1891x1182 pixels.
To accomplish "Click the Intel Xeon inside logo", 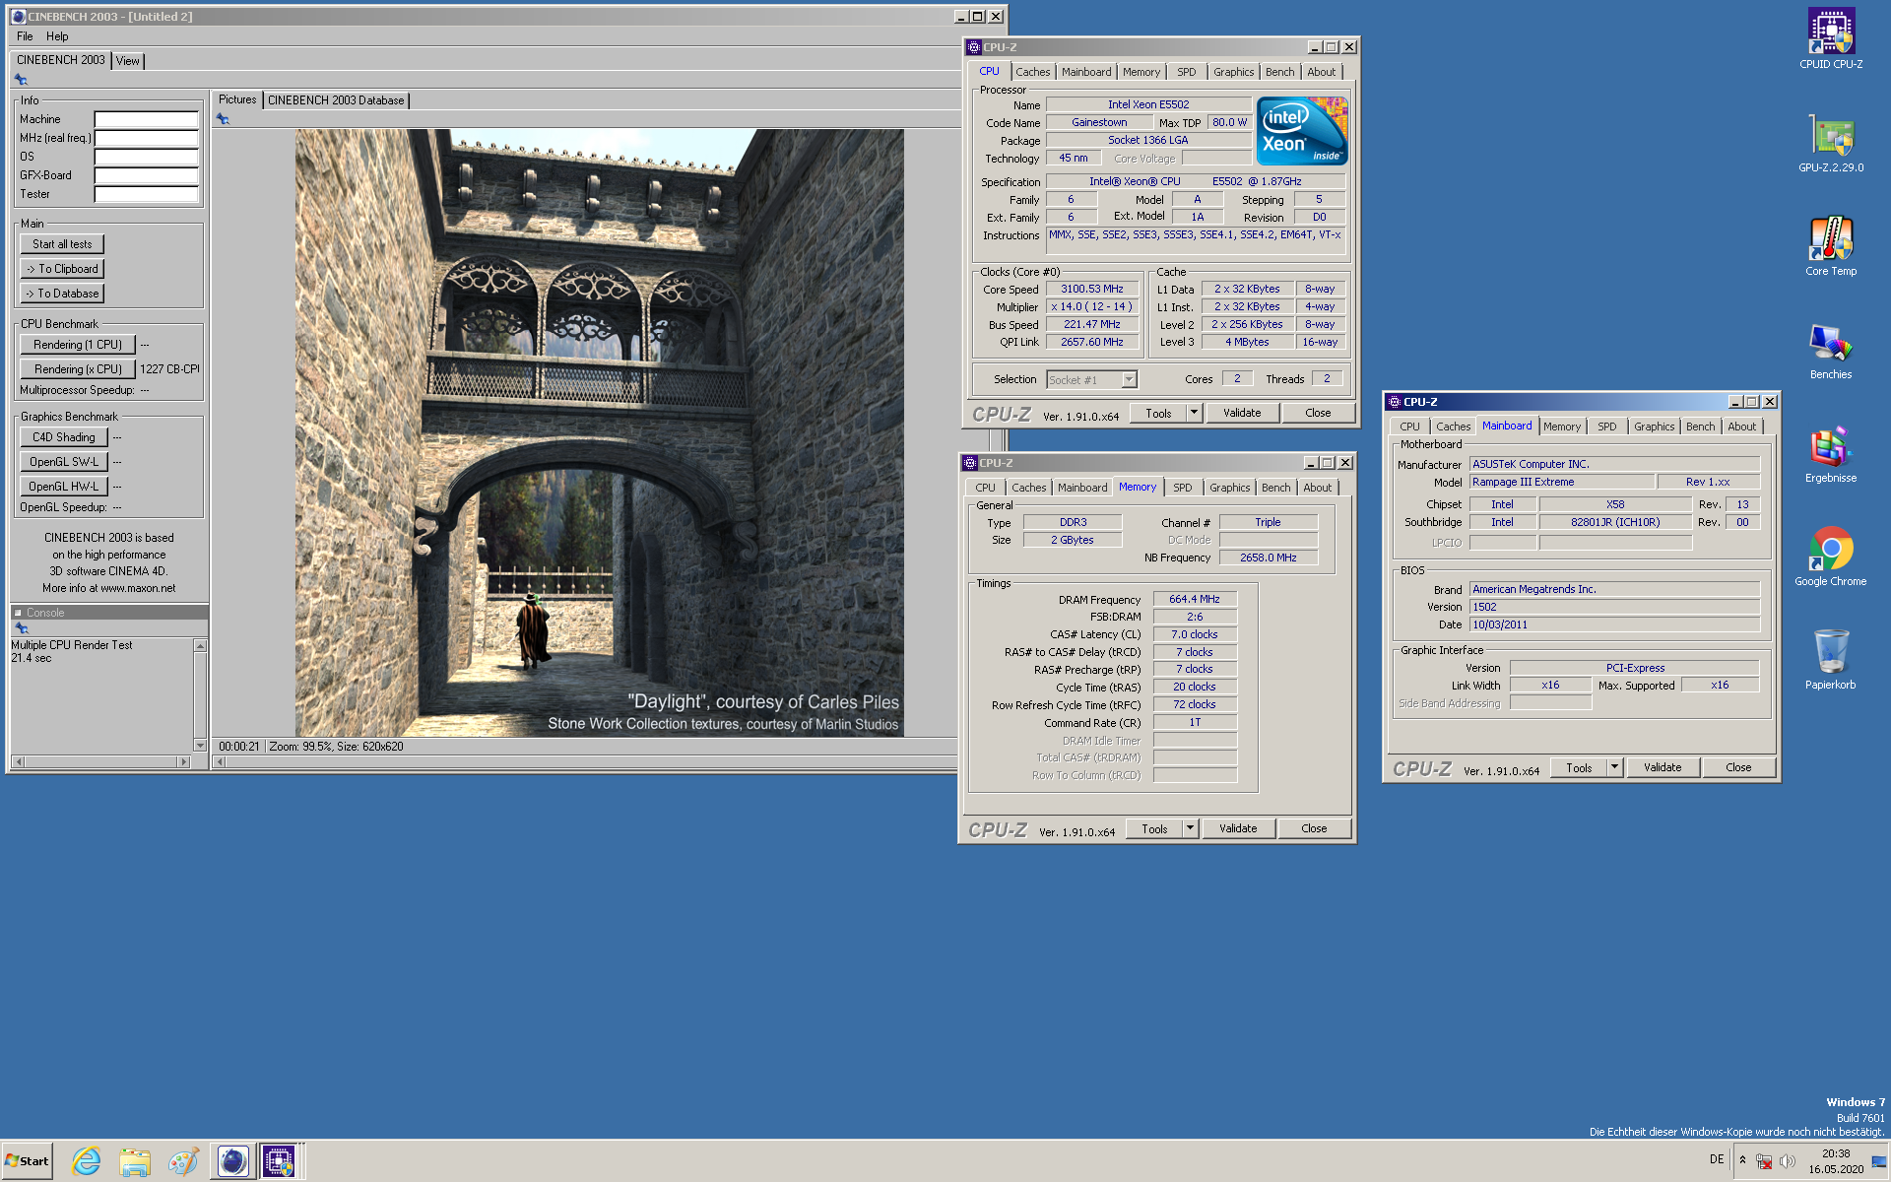I will (1302, 130).
